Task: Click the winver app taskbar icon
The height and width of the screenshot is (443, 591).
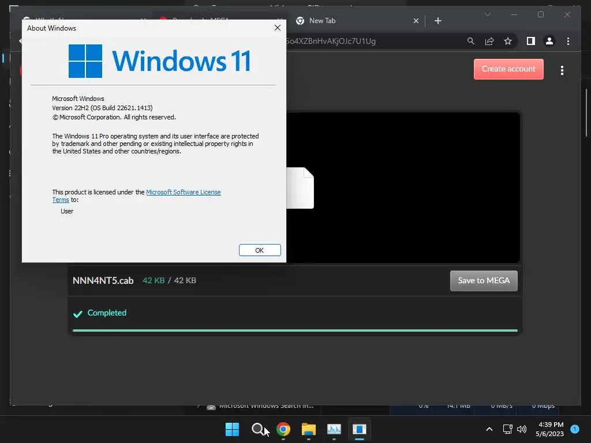Action: point(359,429)
